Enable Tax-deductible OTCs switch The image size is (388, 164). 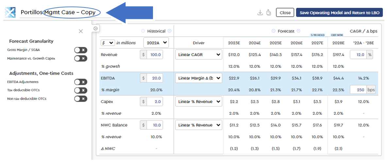click(x=81, y=90)
